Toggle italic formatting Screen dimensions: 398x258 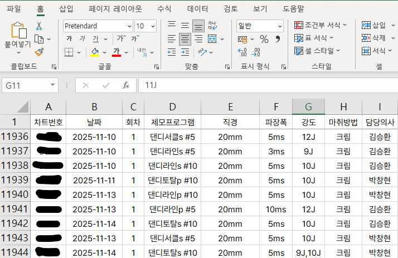tap(82, 39)
